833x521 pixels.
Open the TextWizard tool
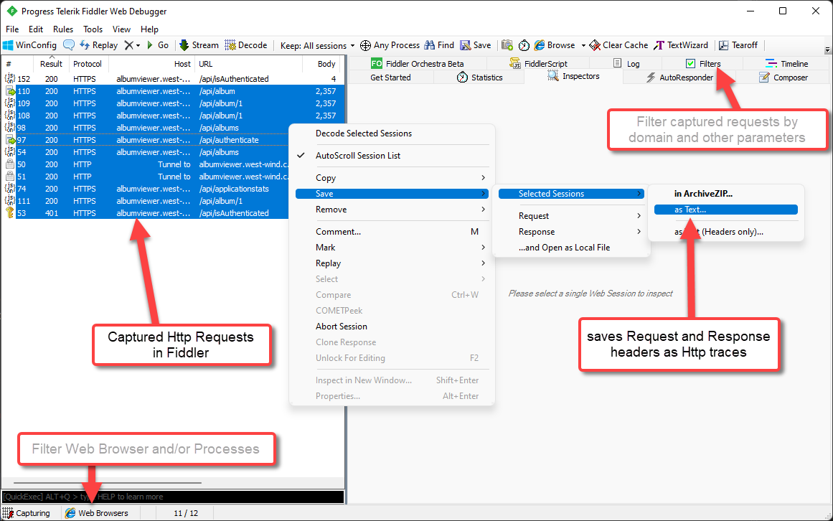coord(681,45)
